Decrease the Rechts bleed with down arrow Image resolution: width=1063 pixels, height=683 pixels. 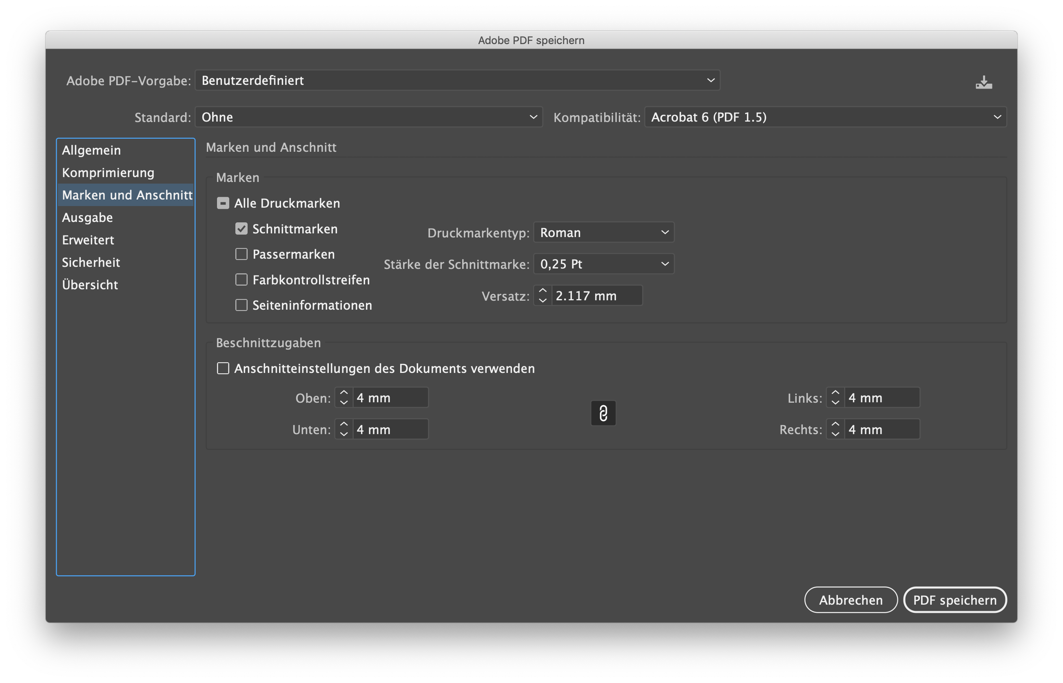(835, 434)
